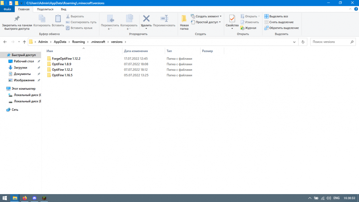Screen dimensions: 359x202
Task: Open Windows Start menu
Action: pos(5,198)
